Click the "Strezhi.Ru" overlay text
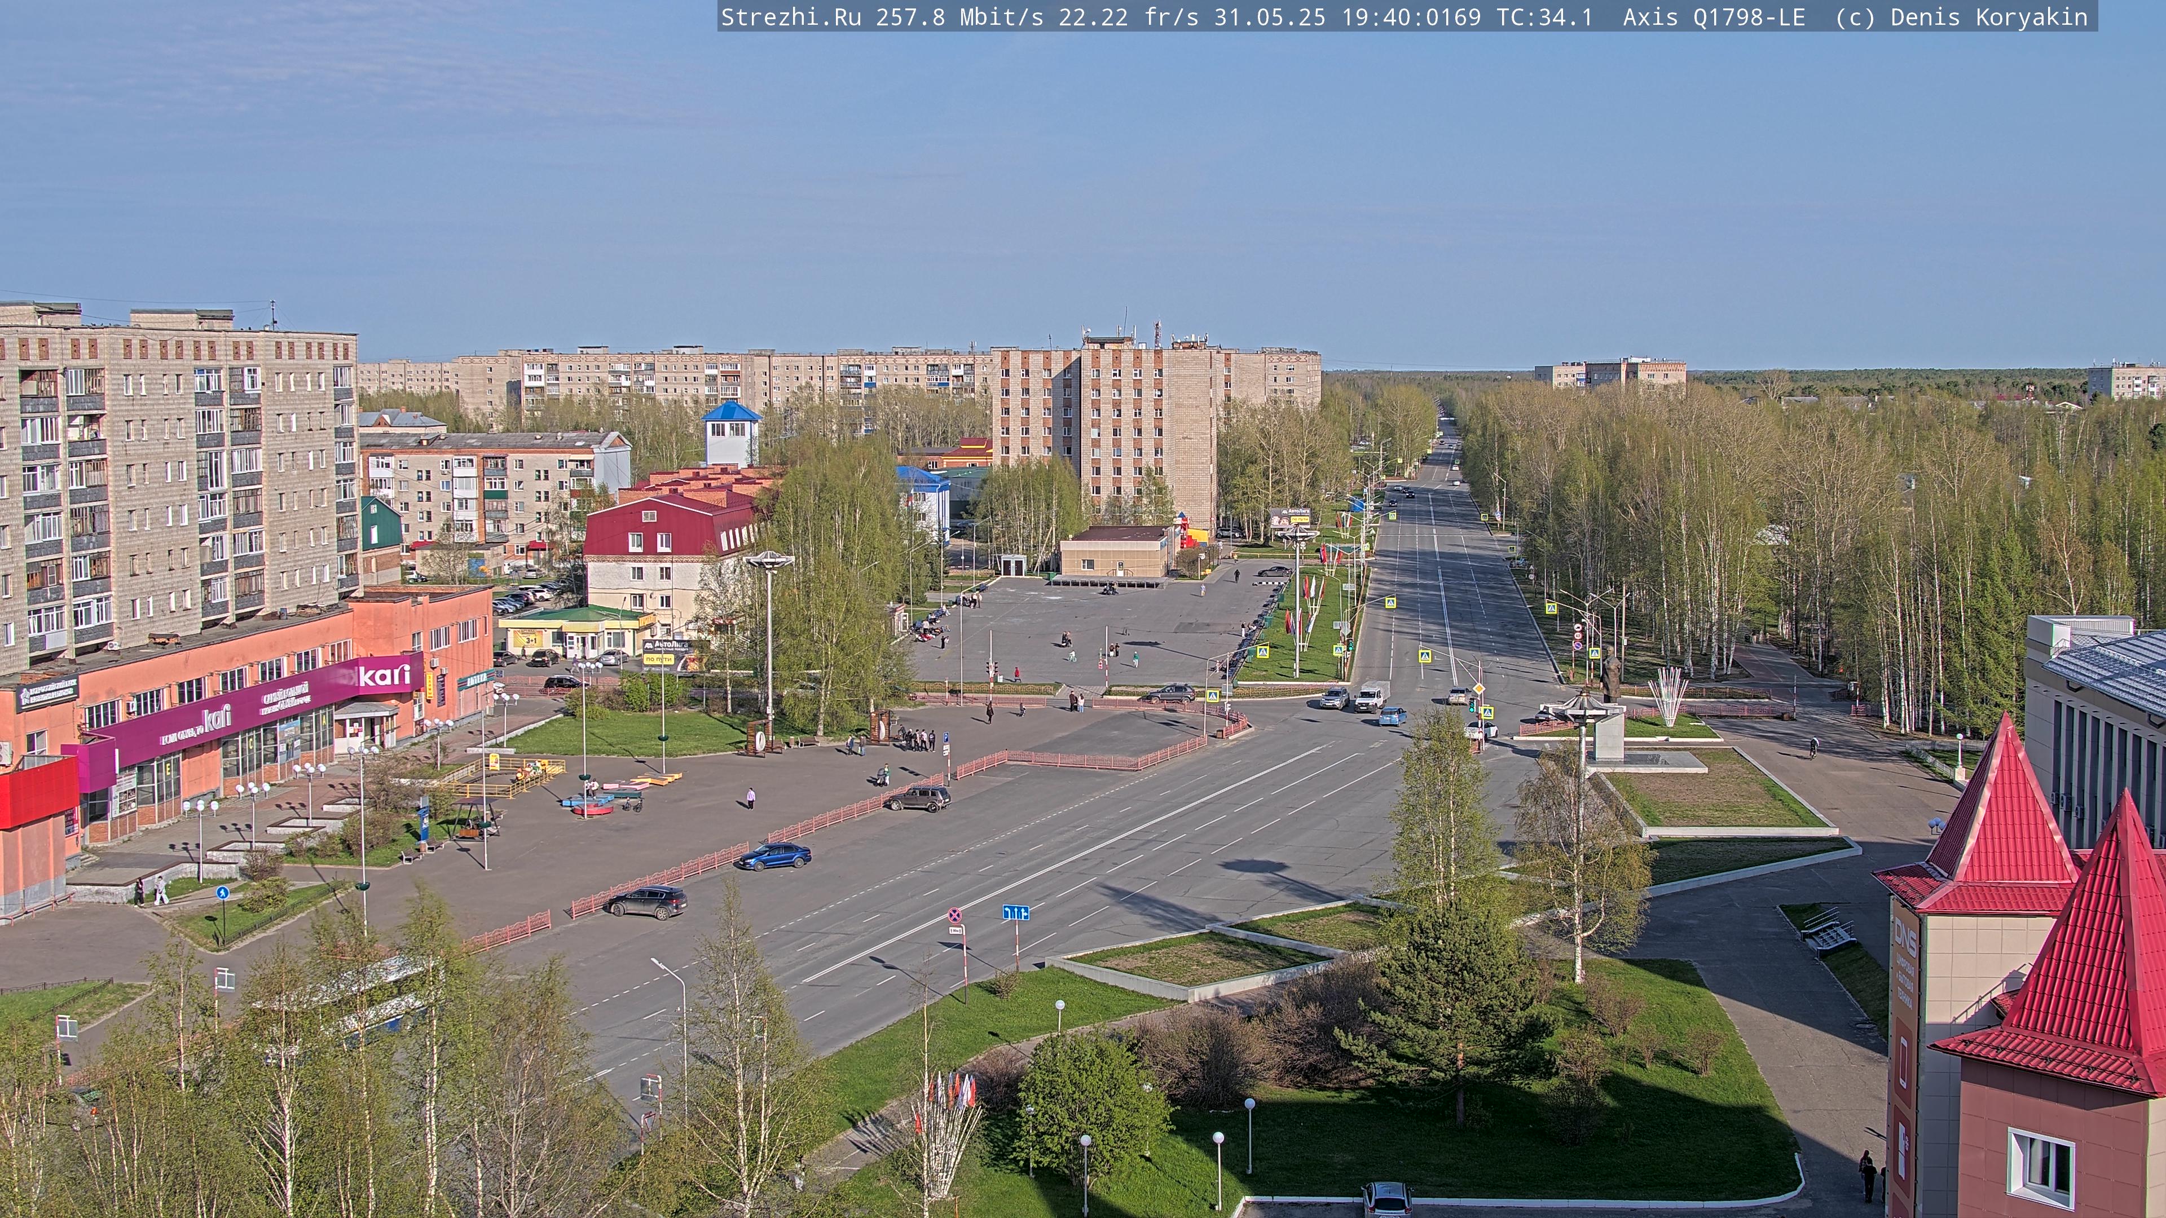 pos(791,17)
